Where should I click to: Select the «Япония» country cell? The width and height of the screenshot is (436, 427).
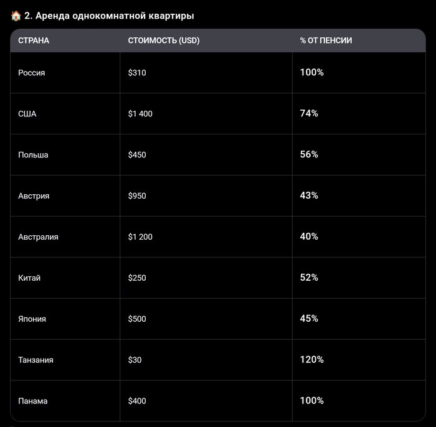[x=32, y=319]
